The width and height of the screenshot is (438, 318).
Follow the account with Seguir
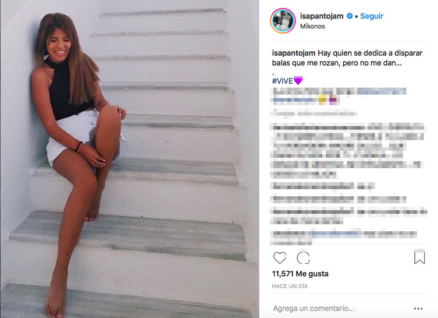point(371,16)
